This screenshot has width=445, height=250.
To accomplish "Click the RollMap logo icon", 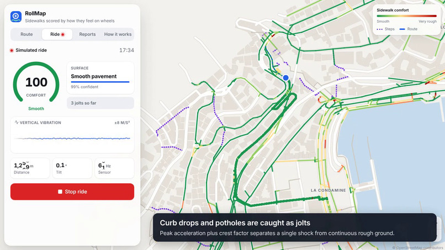I will [16, 17].
